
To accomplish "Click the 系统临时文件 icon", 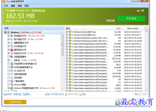I will pos(12,36).
